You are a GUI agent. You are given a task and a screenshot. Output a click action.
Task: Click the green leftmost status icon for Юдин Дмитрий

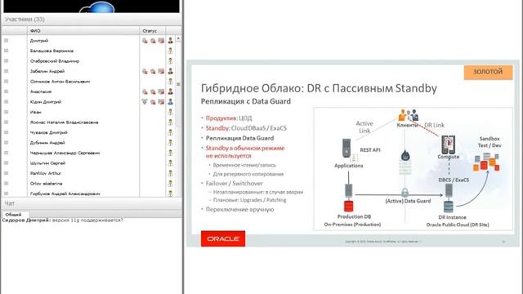(x=145, y=101)
